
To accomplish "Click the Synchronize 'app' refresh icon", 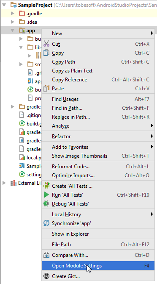I will click(x=46, y=223).
